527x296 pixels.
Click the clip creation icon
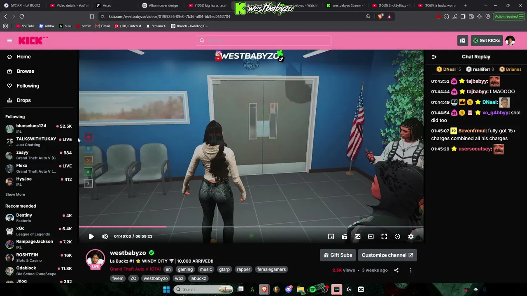pyautogui.click(x=345, y=236)
